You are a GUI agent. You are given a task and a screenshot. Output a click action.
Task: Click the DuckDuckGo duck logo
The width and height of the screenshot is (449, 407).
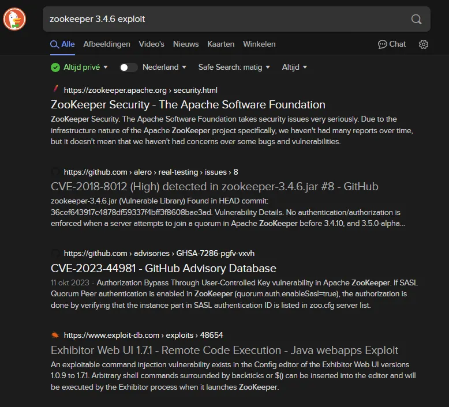[x=14, y=19]
